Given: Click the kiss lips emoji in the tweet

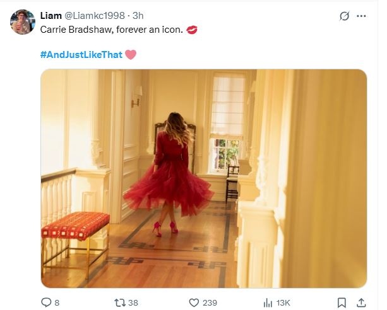Looking at the screenshot, I should (x=192, y=30).
